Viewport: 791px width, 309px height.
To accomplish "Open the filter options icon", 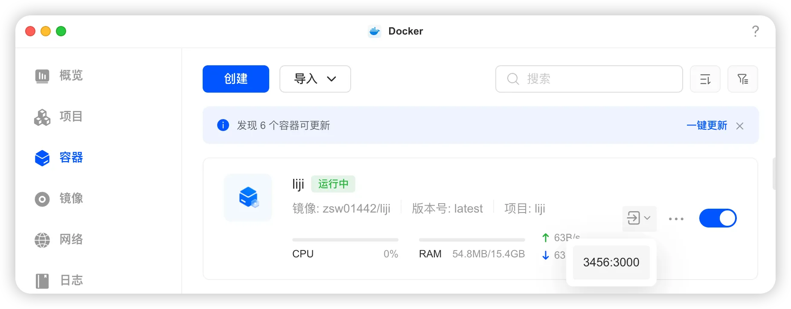I will (x=743, y=79).
